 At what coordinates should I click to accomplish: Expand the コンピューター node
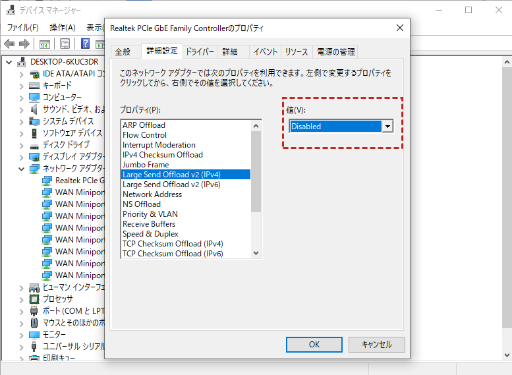pyautogui.click(x=22, y=98)
